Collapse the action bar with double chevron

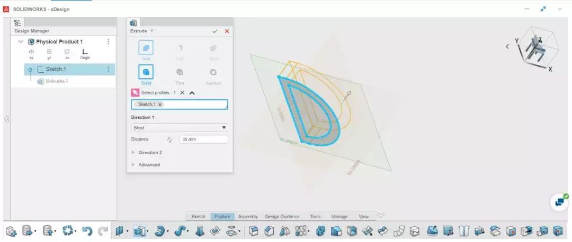tap(381, 215)
